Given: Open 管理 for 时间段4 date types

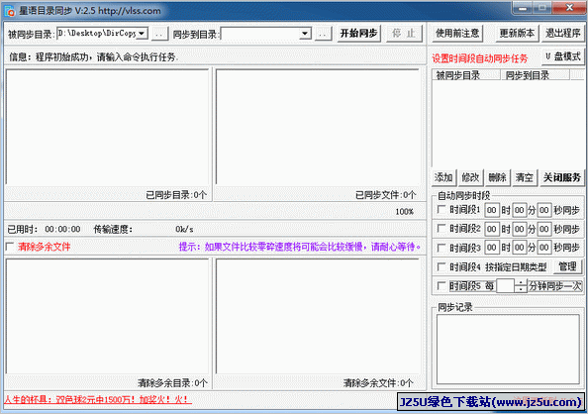Looking at the screenshot, I should (x=567, y=266).
